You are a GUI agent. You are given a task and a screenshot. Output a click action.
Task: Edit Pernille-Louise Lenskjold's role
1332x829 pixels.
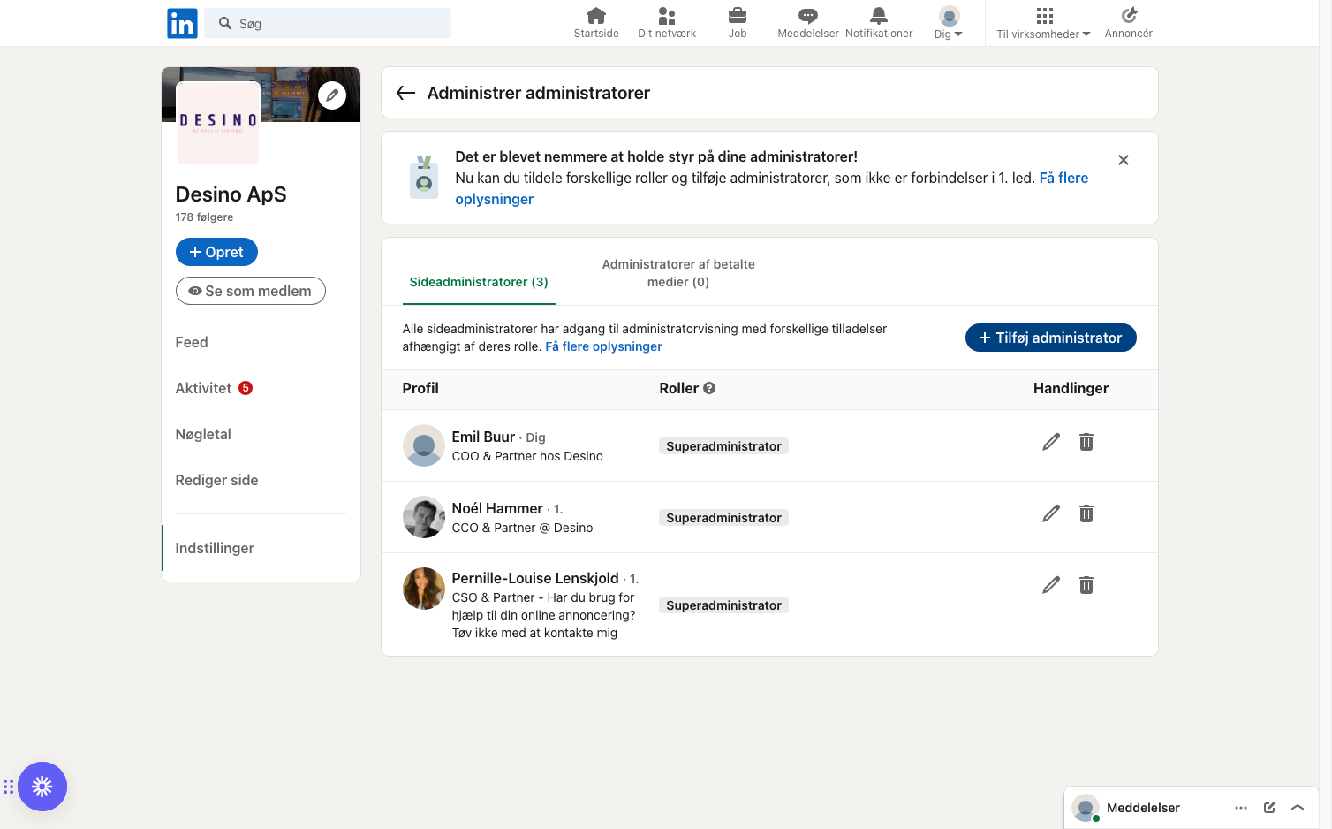point(1051,585)
